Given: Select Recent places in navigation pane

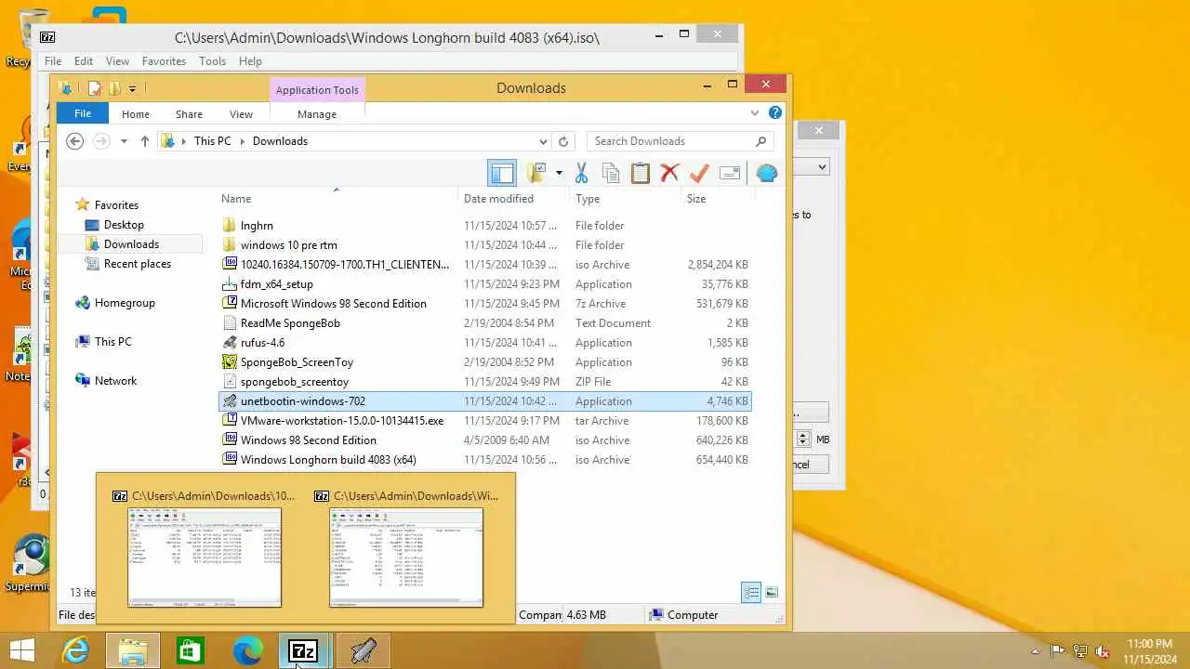Looking at the screenshot, I should pyautogui.click(x=137, y=264).
